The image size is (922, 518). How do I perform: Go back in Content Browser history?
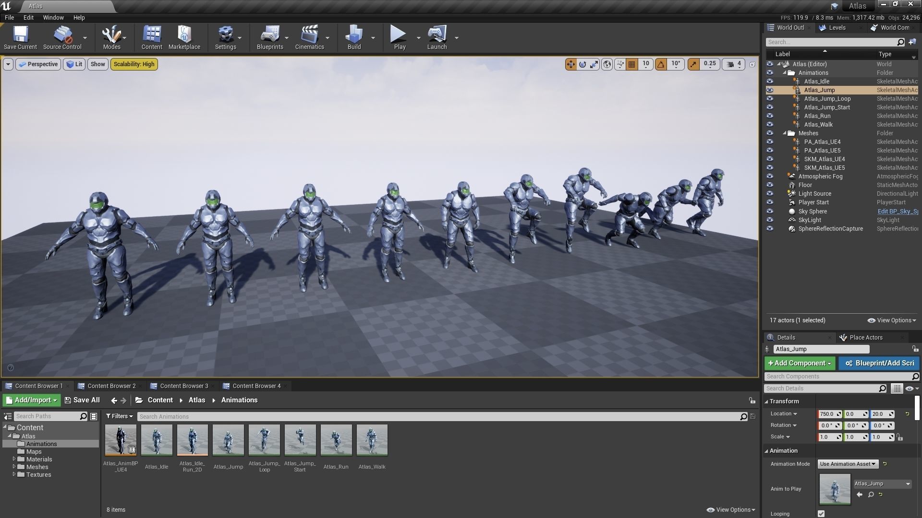point(114,400)
